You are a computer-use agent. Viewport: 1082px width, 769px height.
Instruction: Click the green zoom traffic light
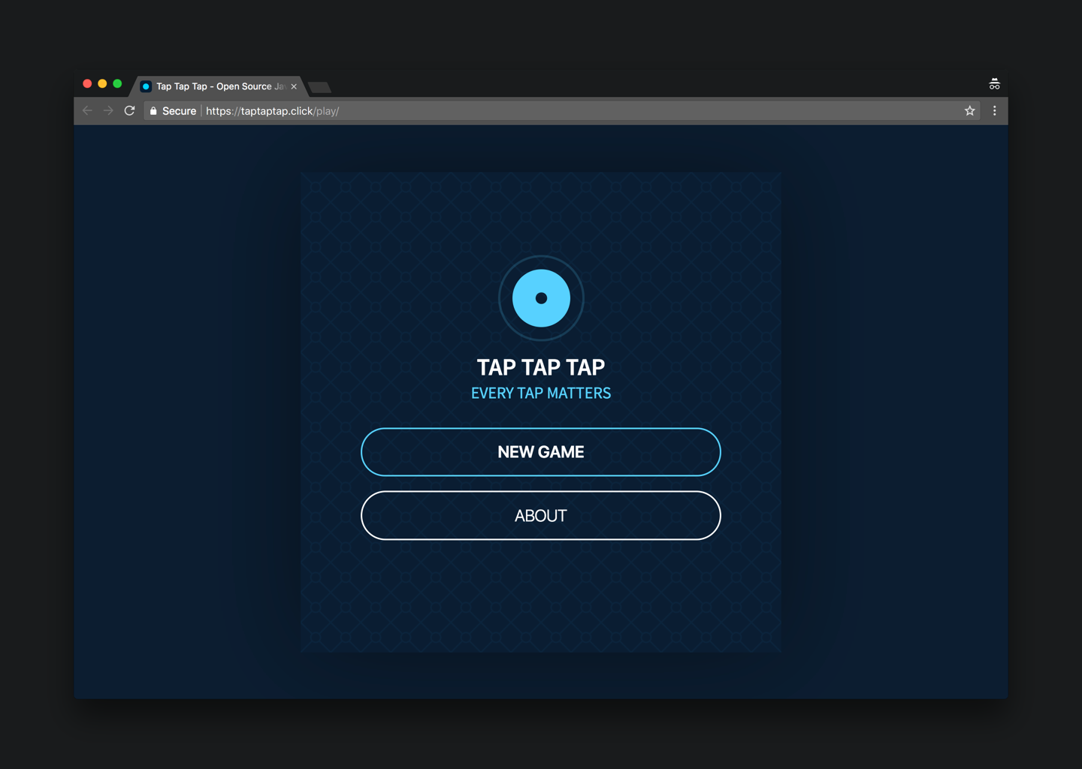[x=117, y=83]
